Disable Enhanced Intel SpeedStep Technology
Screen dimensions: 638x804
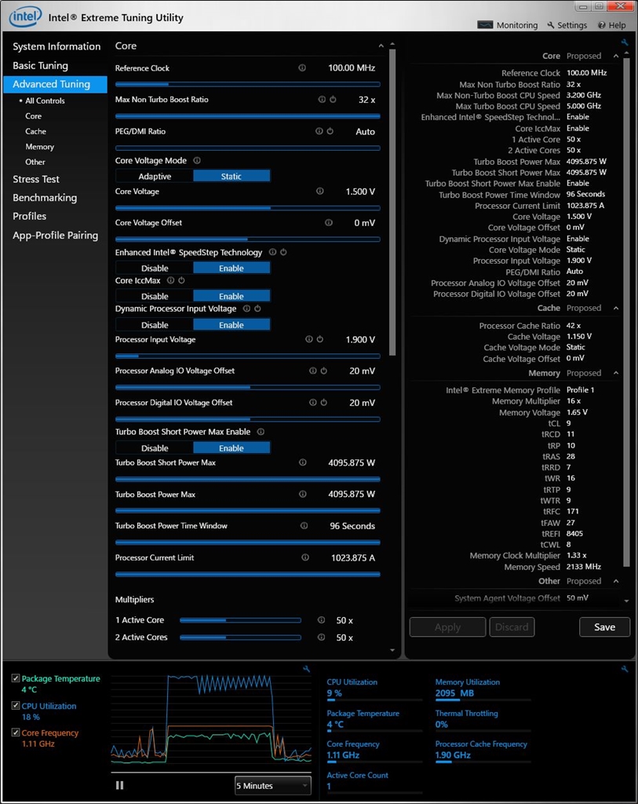[155, 269]
